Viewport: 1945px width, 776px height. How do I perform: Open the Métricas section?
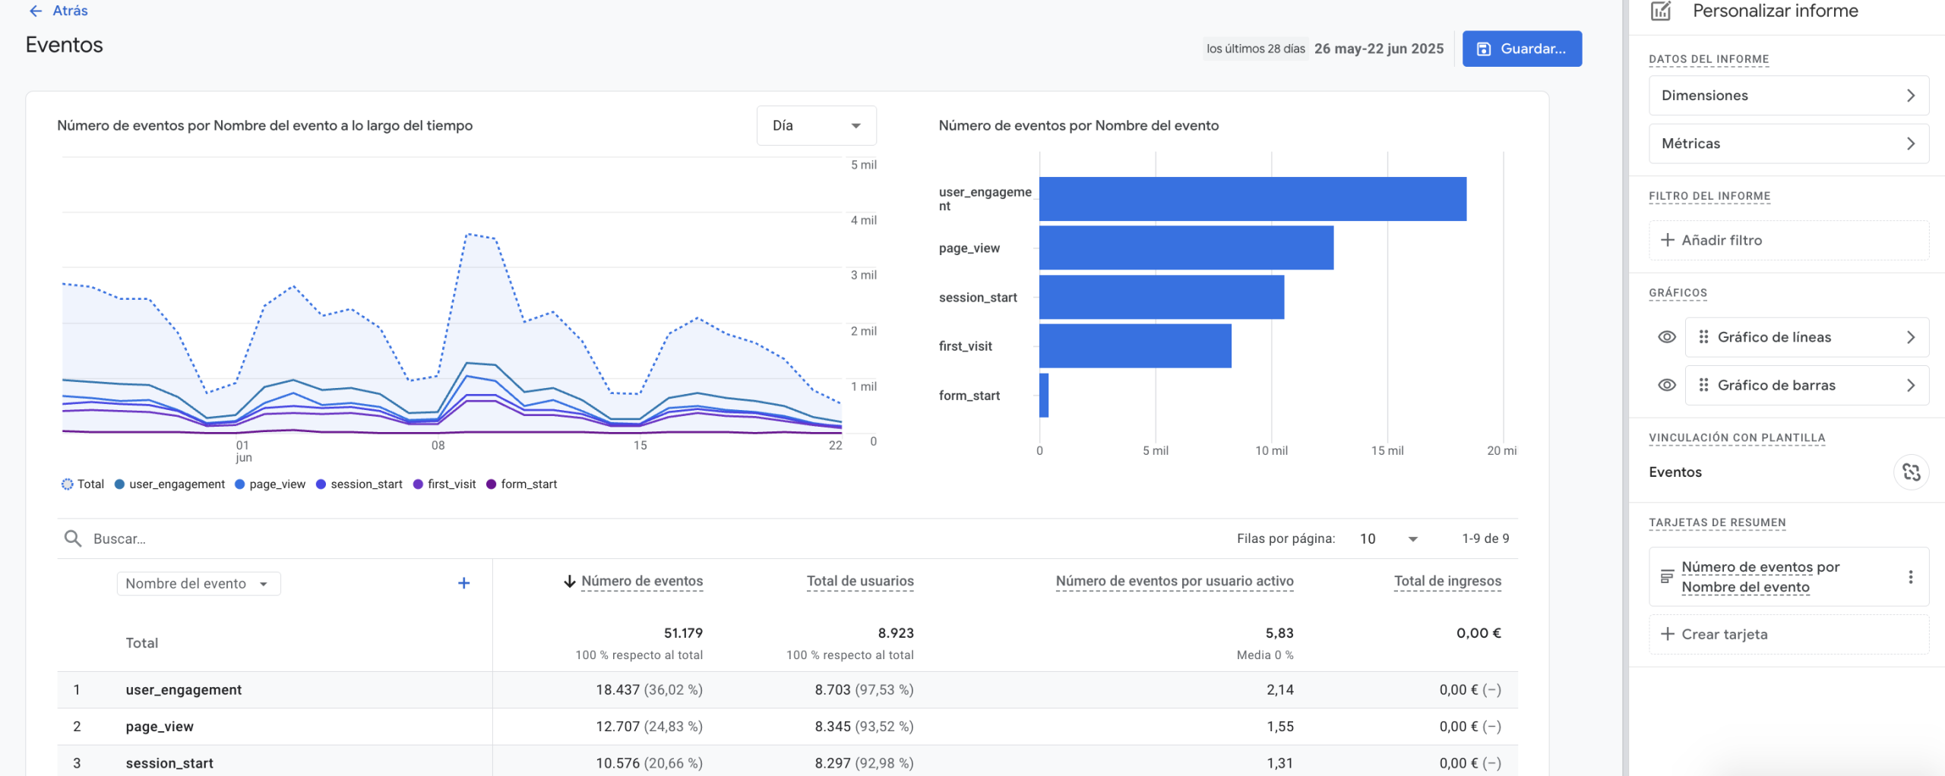tap(1788, 144)
